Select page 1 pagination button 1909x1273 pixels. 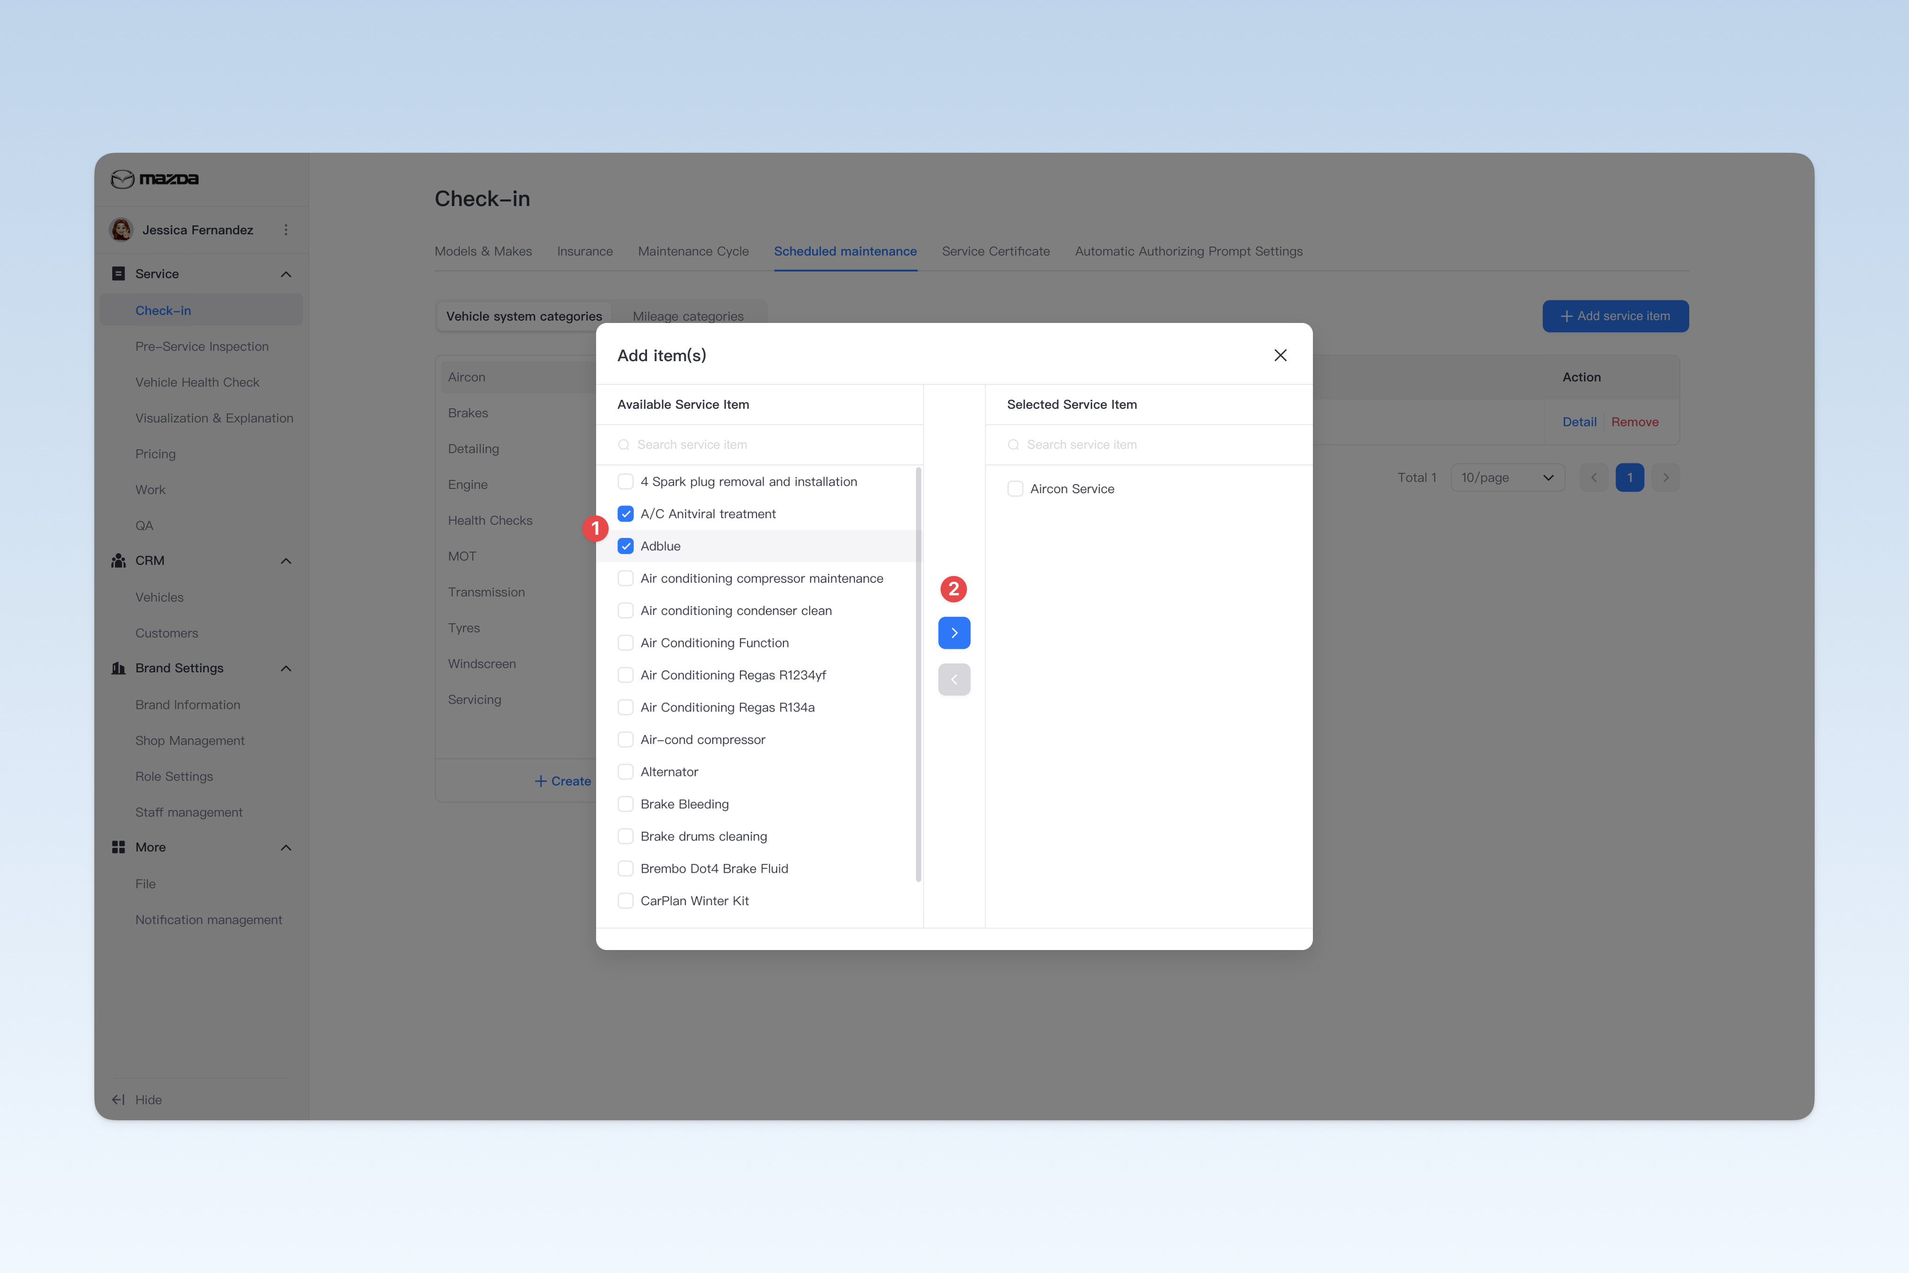(x=1630, y=477)
